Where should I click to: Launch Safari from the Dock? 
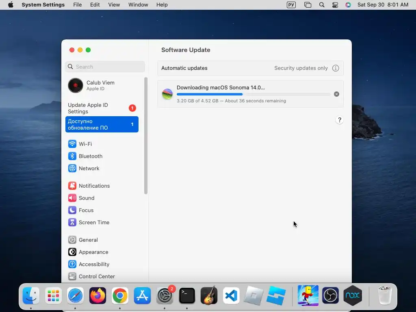coord(75,295)
